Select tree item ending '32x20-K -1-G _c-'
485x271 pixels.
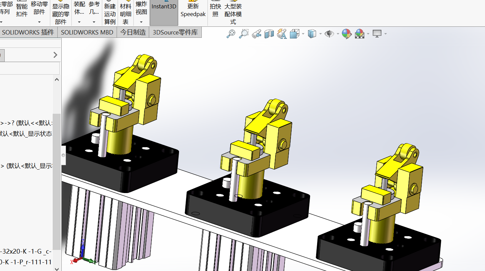coord(26,251)
